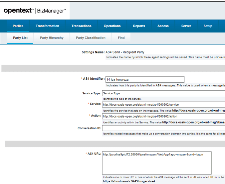This screenshot has height=184, width=225.
Task: Focus the Service Type input field
Action: [x=163, y=93]
